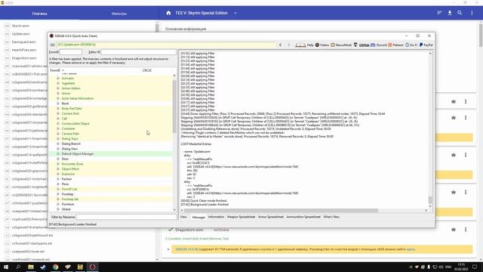This screenshot has height=272, width=483.
Task: Expand the Faction tree node
Action: (x=58, y=179)
